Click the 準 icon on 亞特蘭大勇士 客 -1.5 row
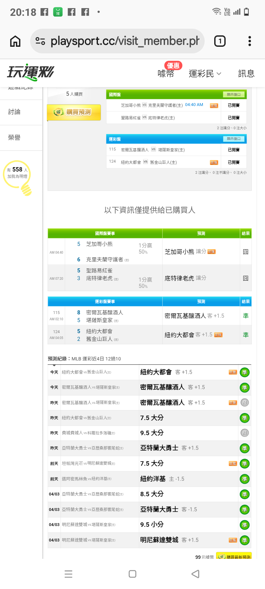The width and height of the screenshot is (265, 589). (244, 510)
